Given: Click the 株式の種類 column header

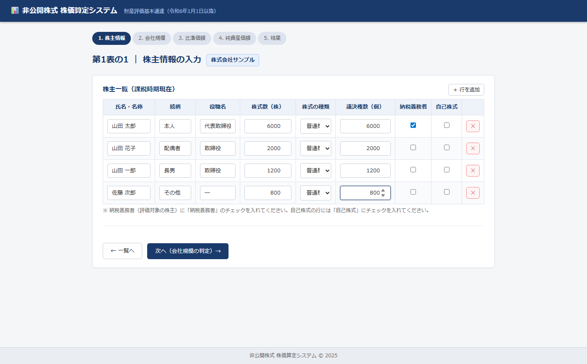Looking at the screenshot, I should pos(316,107).
